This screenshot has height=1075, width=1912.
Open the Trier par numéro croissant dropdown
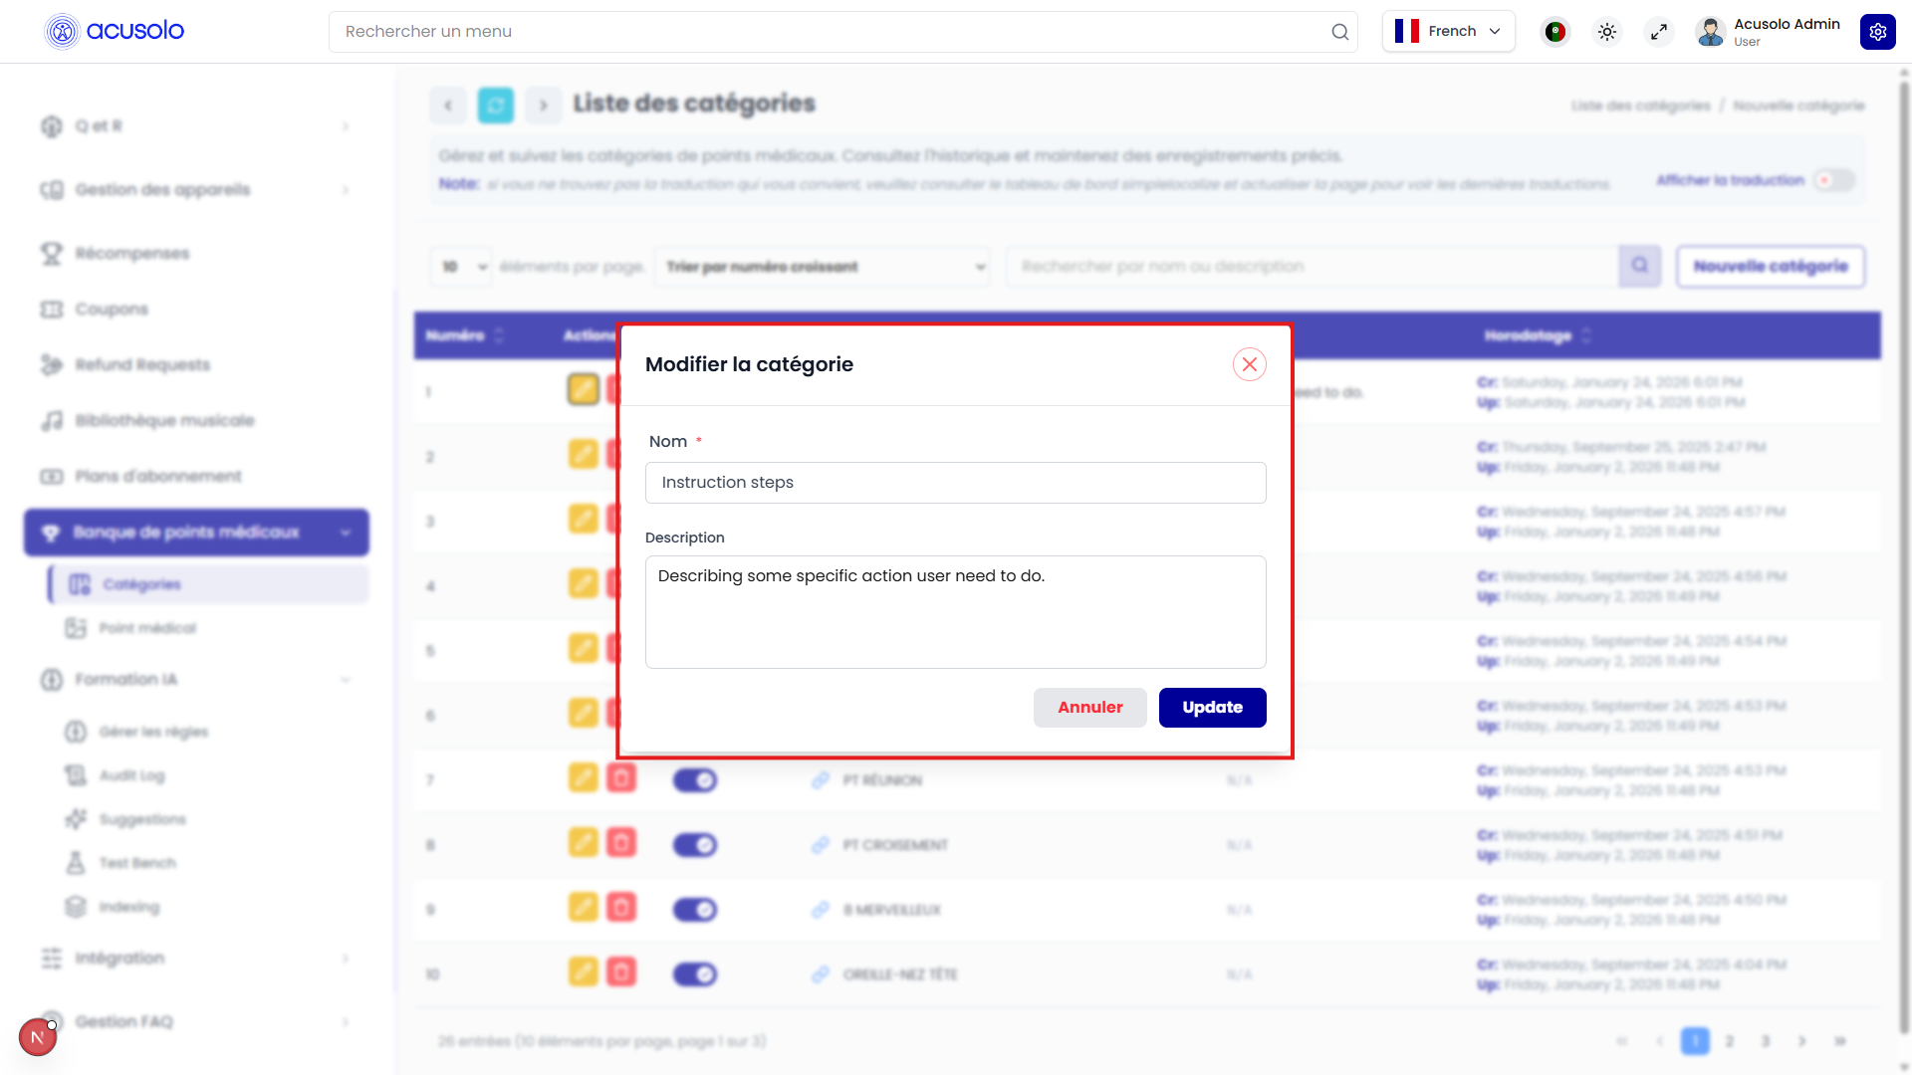pyautogui.click(x=823, y=266)
